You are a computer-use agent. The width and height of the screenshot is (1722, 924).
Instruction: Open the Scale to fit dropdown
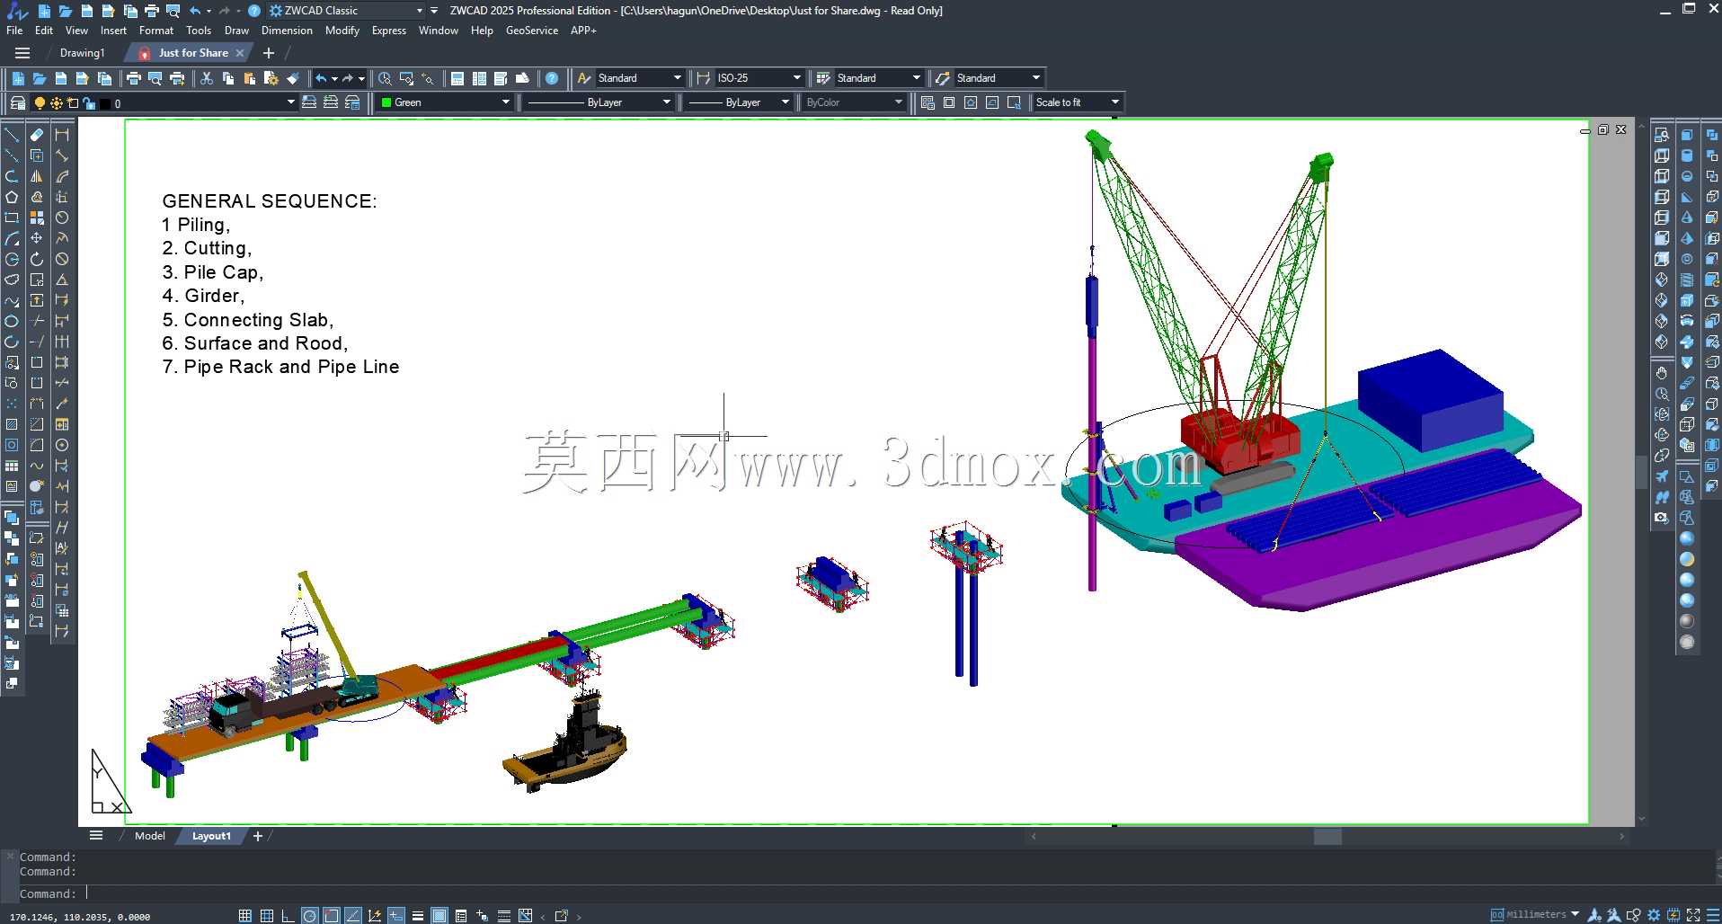[1115, 102]
